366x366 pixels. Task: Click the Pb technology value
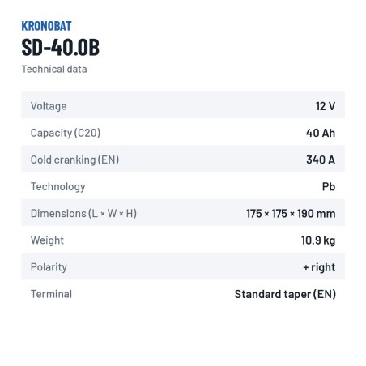pos(329,186)
